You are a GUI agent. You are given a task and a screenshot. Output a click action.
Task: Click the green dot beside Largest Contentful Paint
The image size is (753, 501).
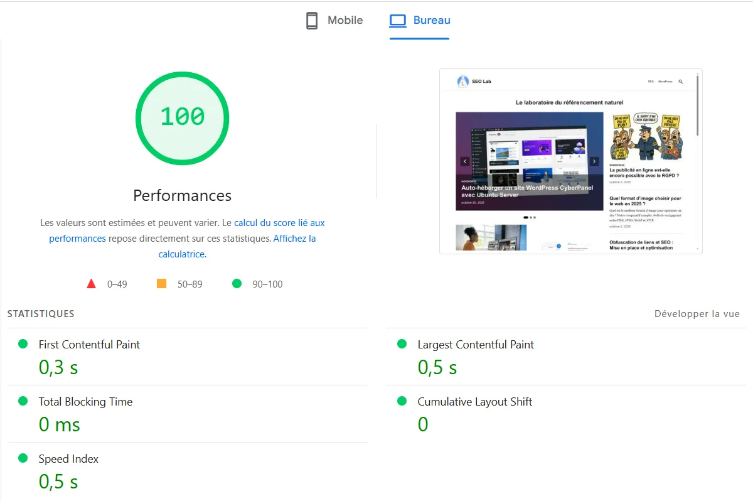pyautogui.click(x=402, y=344)
